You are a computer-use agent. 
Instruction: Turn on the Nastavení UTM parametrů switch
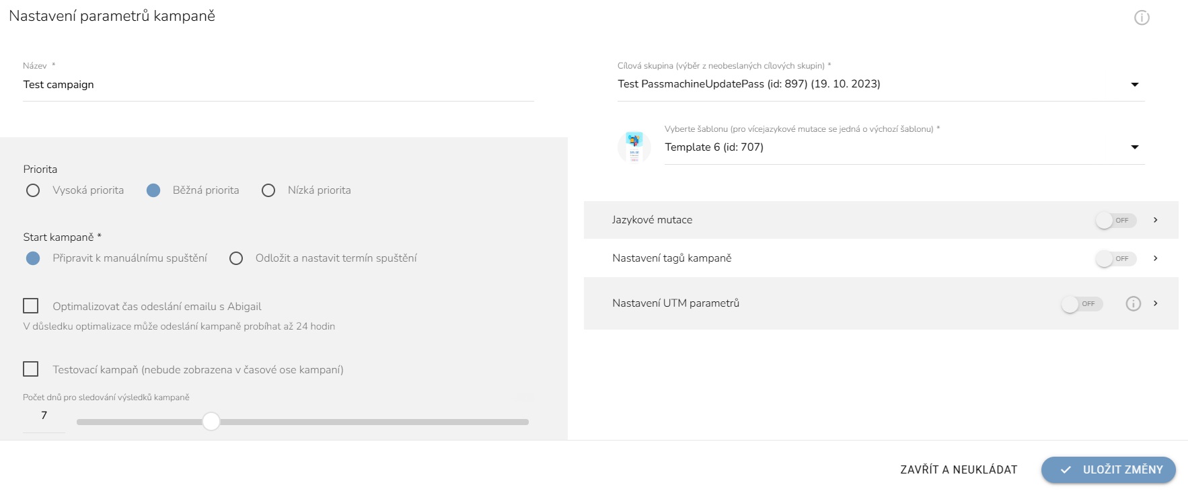tap(1082, 304)
